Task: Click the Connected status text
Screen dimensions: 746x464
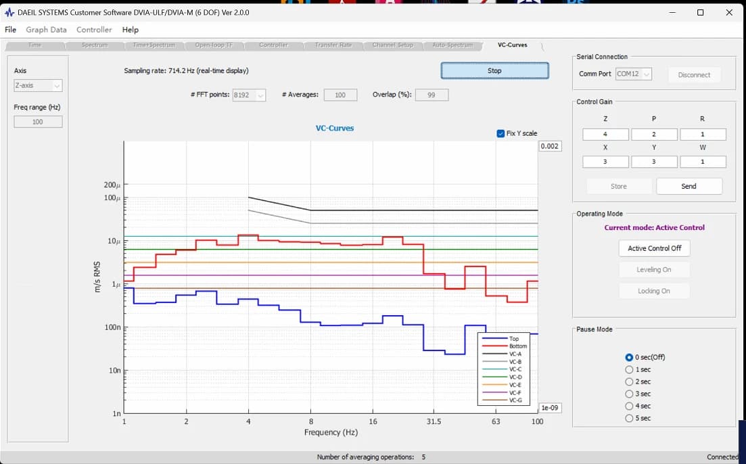Action: [723, 457]
